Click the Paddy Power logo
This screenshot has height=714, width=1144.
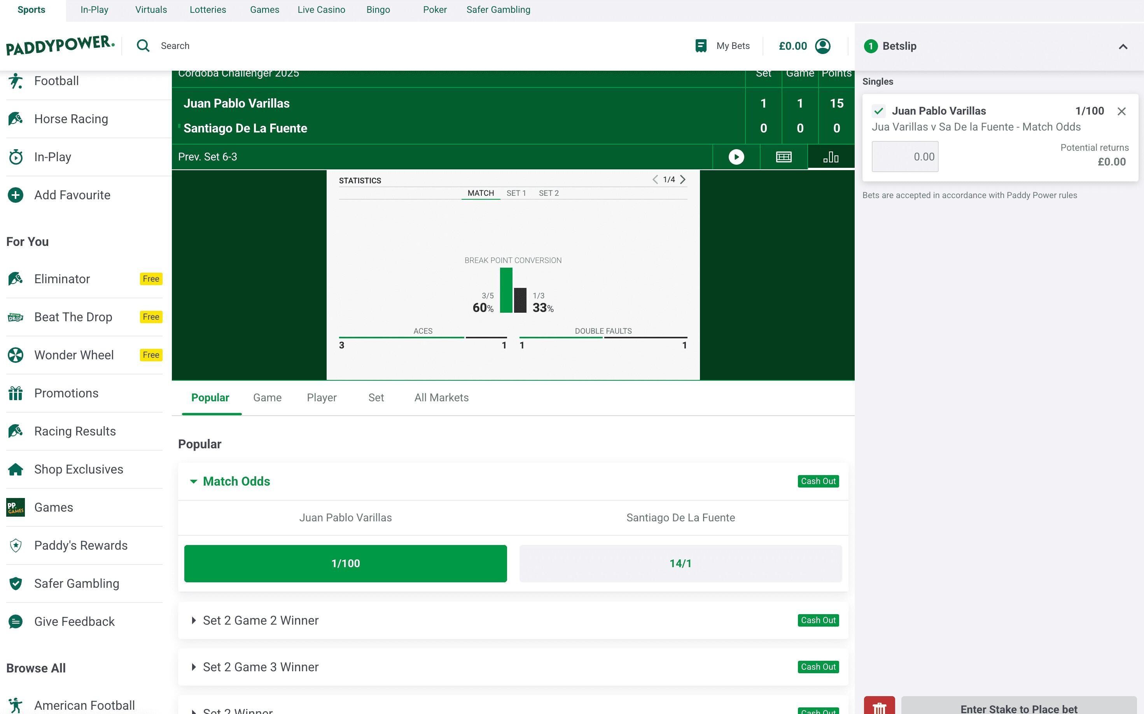coord(60,45)
